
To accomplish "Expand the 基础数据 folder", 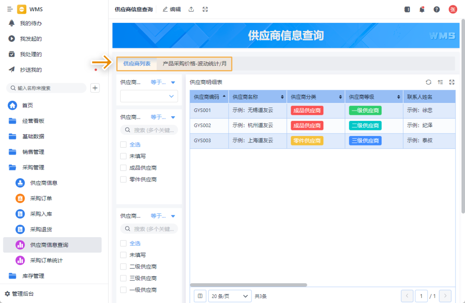I will click(x=33, y=136).
